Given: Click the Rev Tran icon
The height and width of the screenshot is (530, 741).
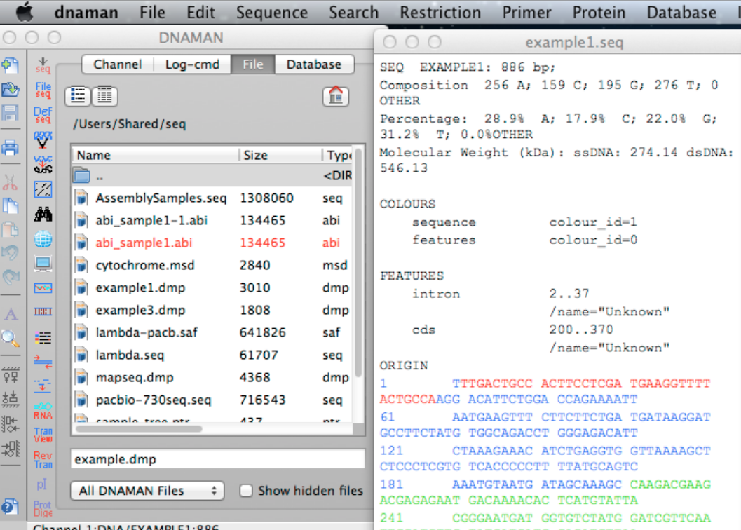Looking at the screenshot, I should 43,460.
